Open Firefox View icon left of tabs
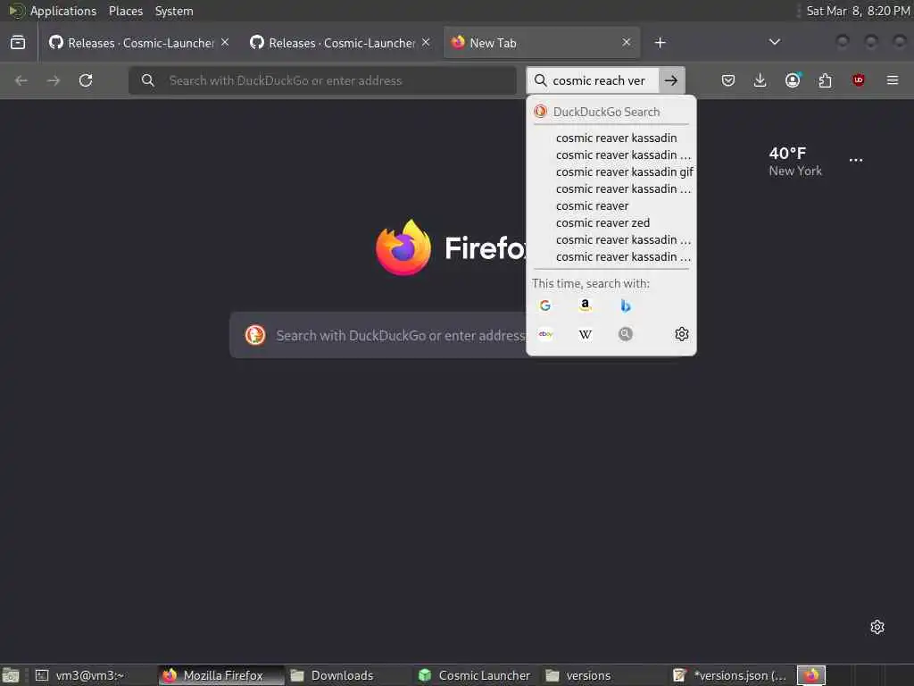 pyautogui.click(x=18, y=43)
